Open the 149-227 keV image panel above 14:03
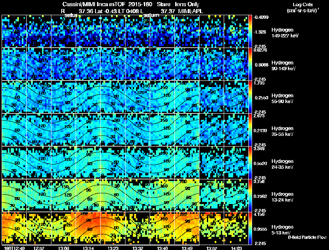 236,31
